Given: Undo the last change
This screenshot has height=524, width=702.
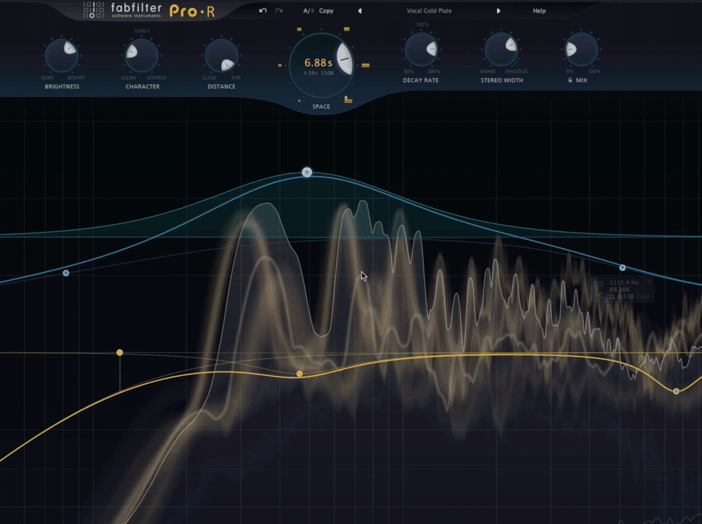Looking at the screenshot, I should (263, 11).
